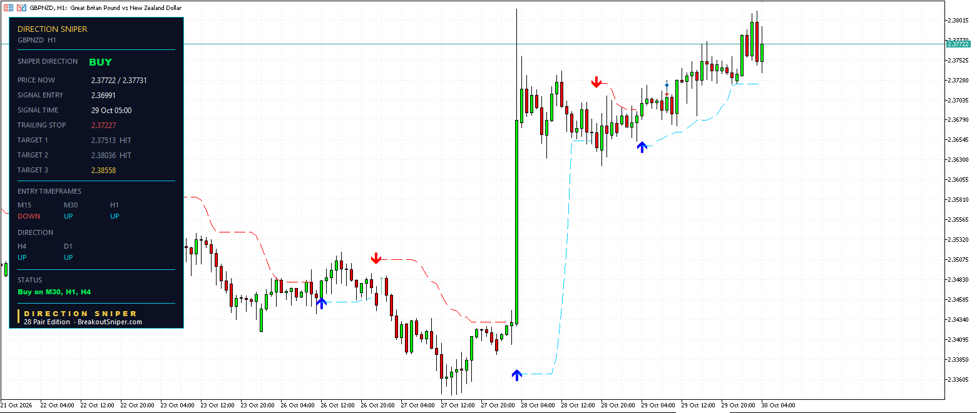
Task: Click the H4 direction label
Action: (x=22, y=246)
